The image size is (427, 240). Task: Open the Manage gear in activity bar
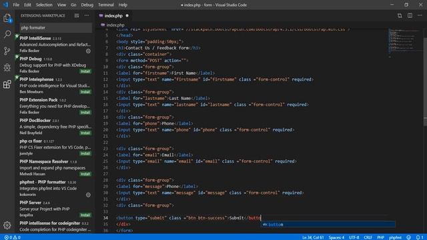(7, 225)
